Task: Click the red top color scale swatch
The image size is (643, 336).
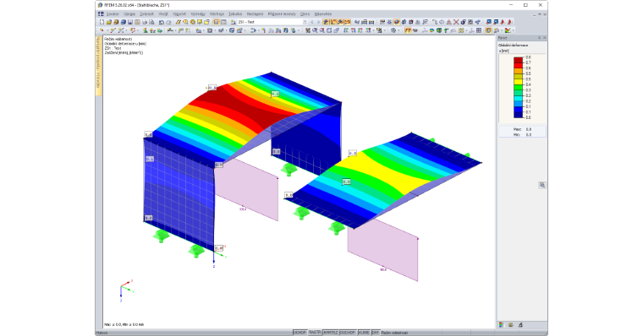Action: click(x=519, y=60)
